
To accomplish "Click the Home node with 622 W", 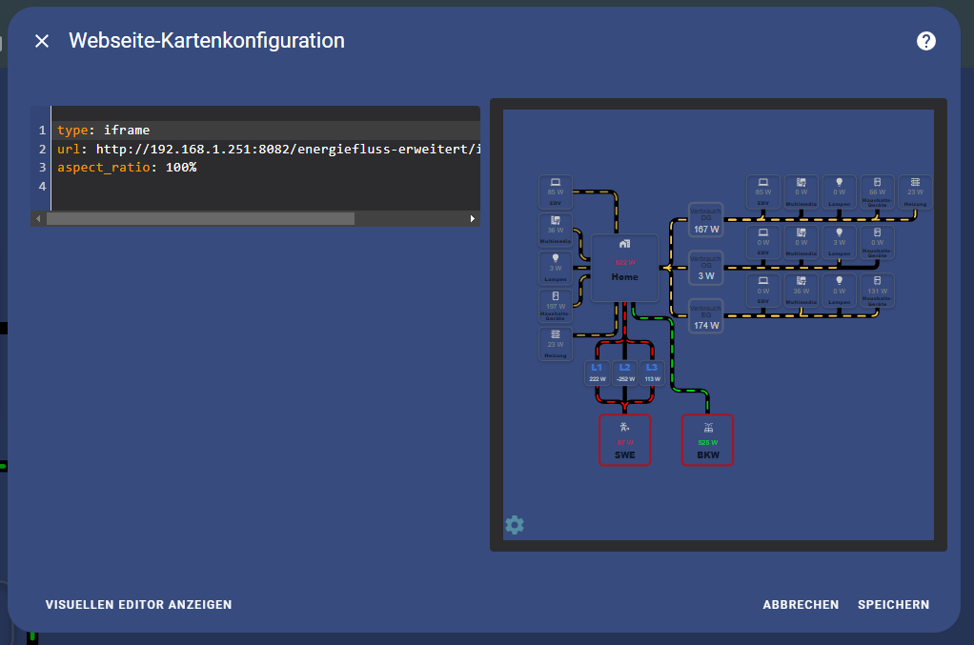I will 624,268.
